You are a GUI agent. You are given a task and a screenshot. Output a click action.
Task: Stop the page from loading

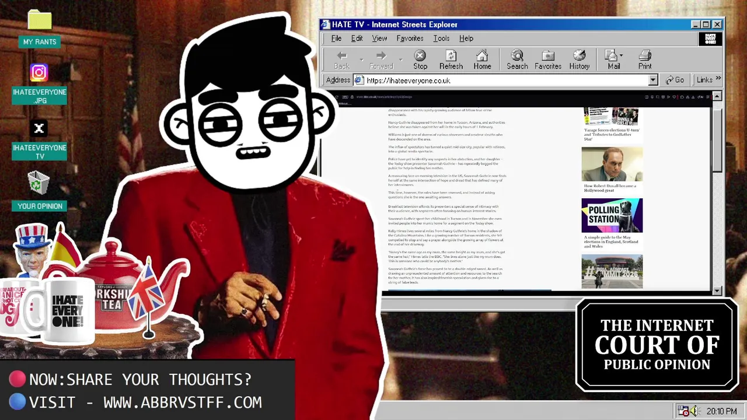[x=420, y=60]
